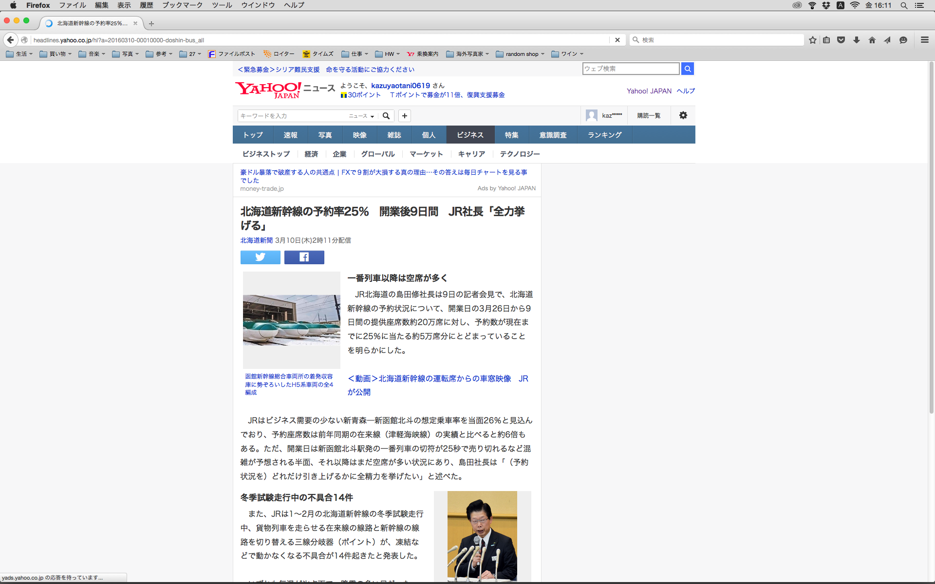Viewport: 935px width, 584px height.
Task: Click the home icon in toolbar
Action: 872,40
